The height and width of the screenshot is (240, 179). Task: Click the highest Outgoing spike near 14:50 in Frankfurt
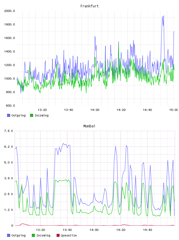click(x=163, y=16)
